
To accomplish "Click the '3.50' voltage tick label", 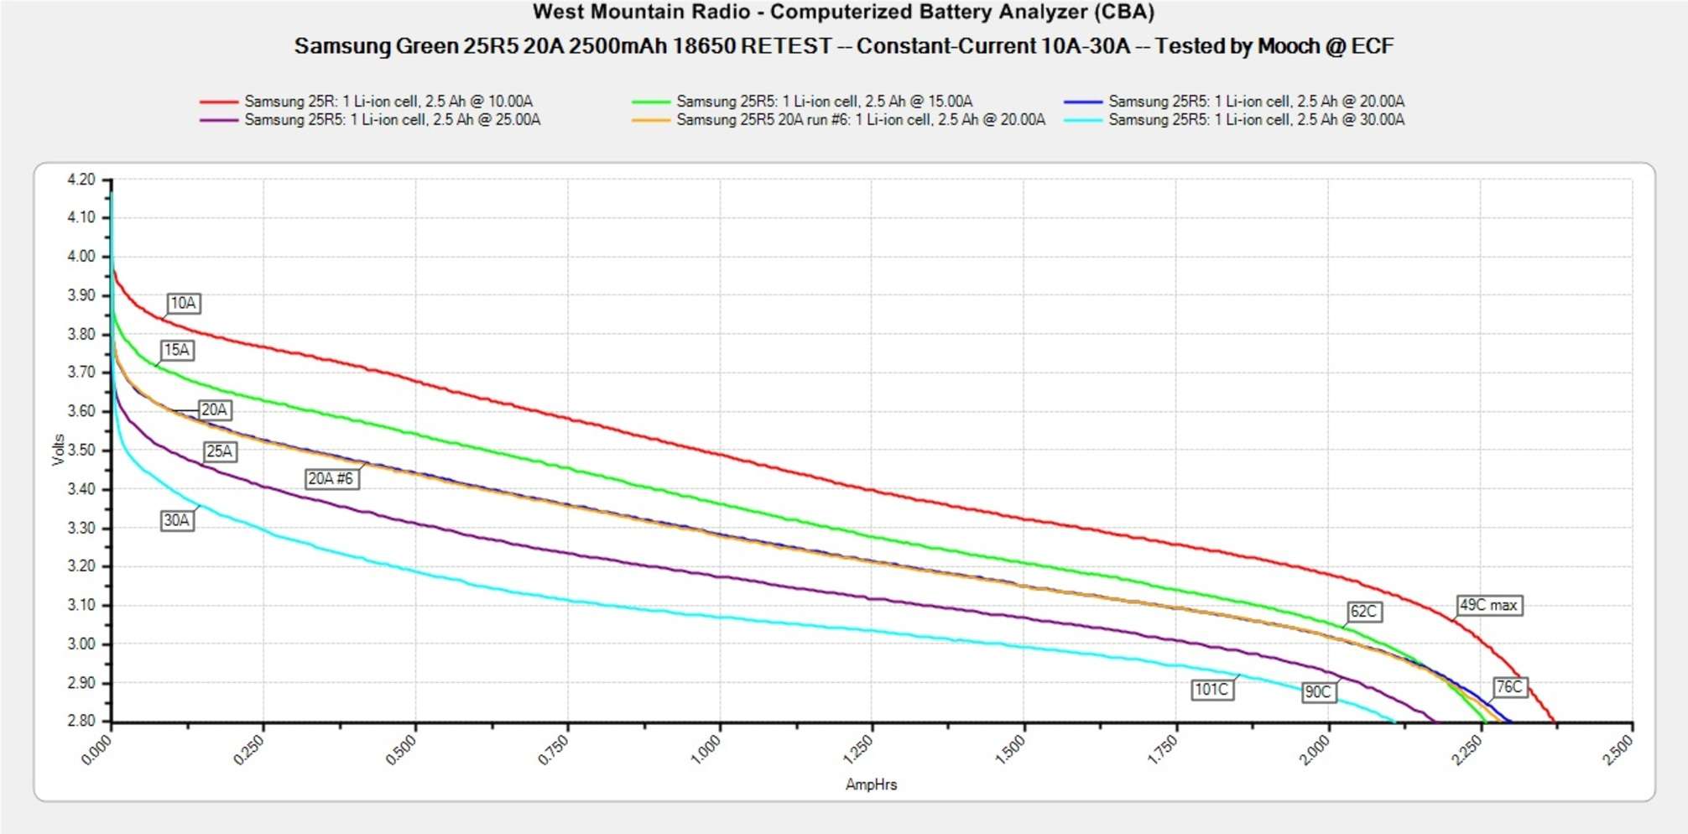I will pos(81,450).
